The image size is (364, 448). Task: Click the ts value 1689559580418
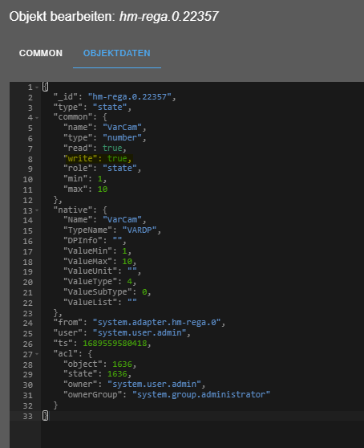pos(115,343)
